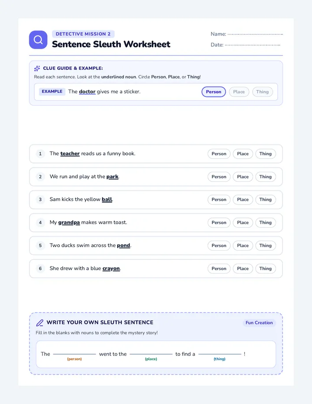Pick Thing for the blue crayon sentence
This screenshot has width=312, height=404.
[x=265, y=268]
